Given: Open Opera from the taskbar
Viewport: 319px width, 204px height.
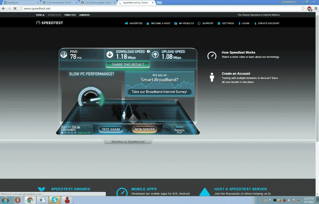Looking at the screenshot, I should click(18, 200).
